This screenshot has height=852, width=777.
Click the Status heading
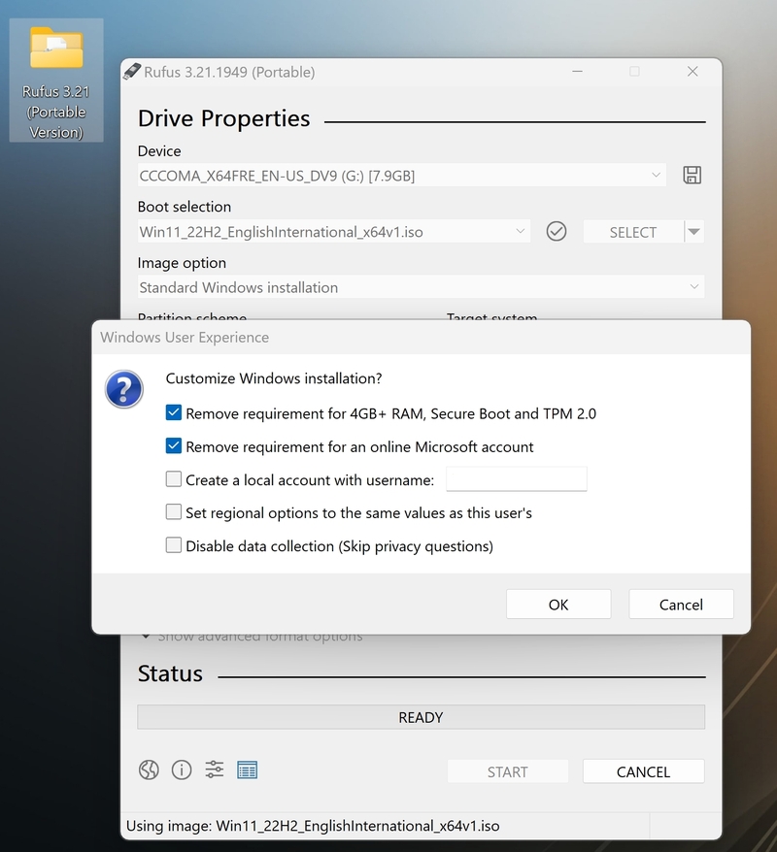point(170,673)
